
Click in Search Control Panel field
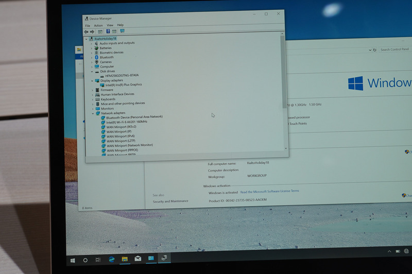pyautogui.click(x=394, y=49)
